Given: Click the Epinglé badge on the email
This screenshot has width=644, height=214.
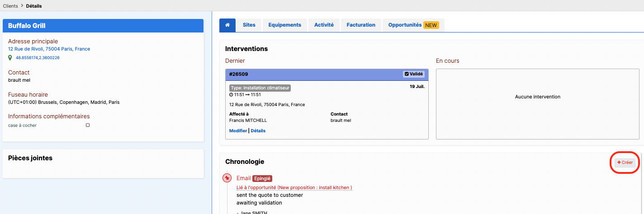Looking at the screenshot, I should (x=262, y=178).
